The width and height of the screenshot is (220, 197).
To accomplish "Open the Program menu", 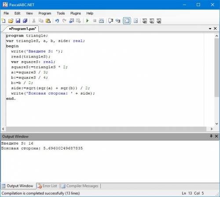I will point(45,13).
